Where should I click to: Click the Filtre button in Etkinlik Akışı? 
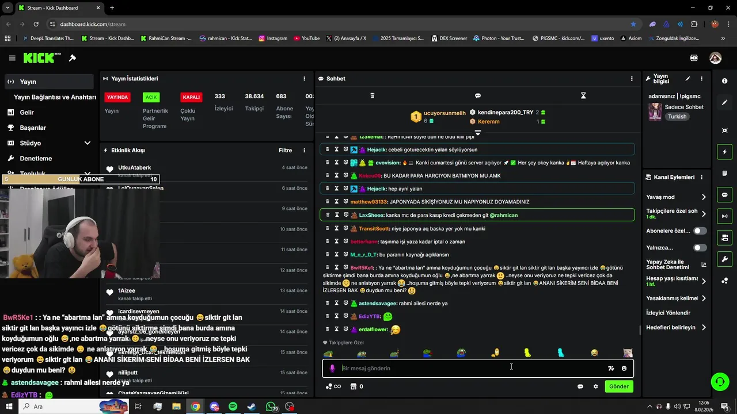pos(286,151)
